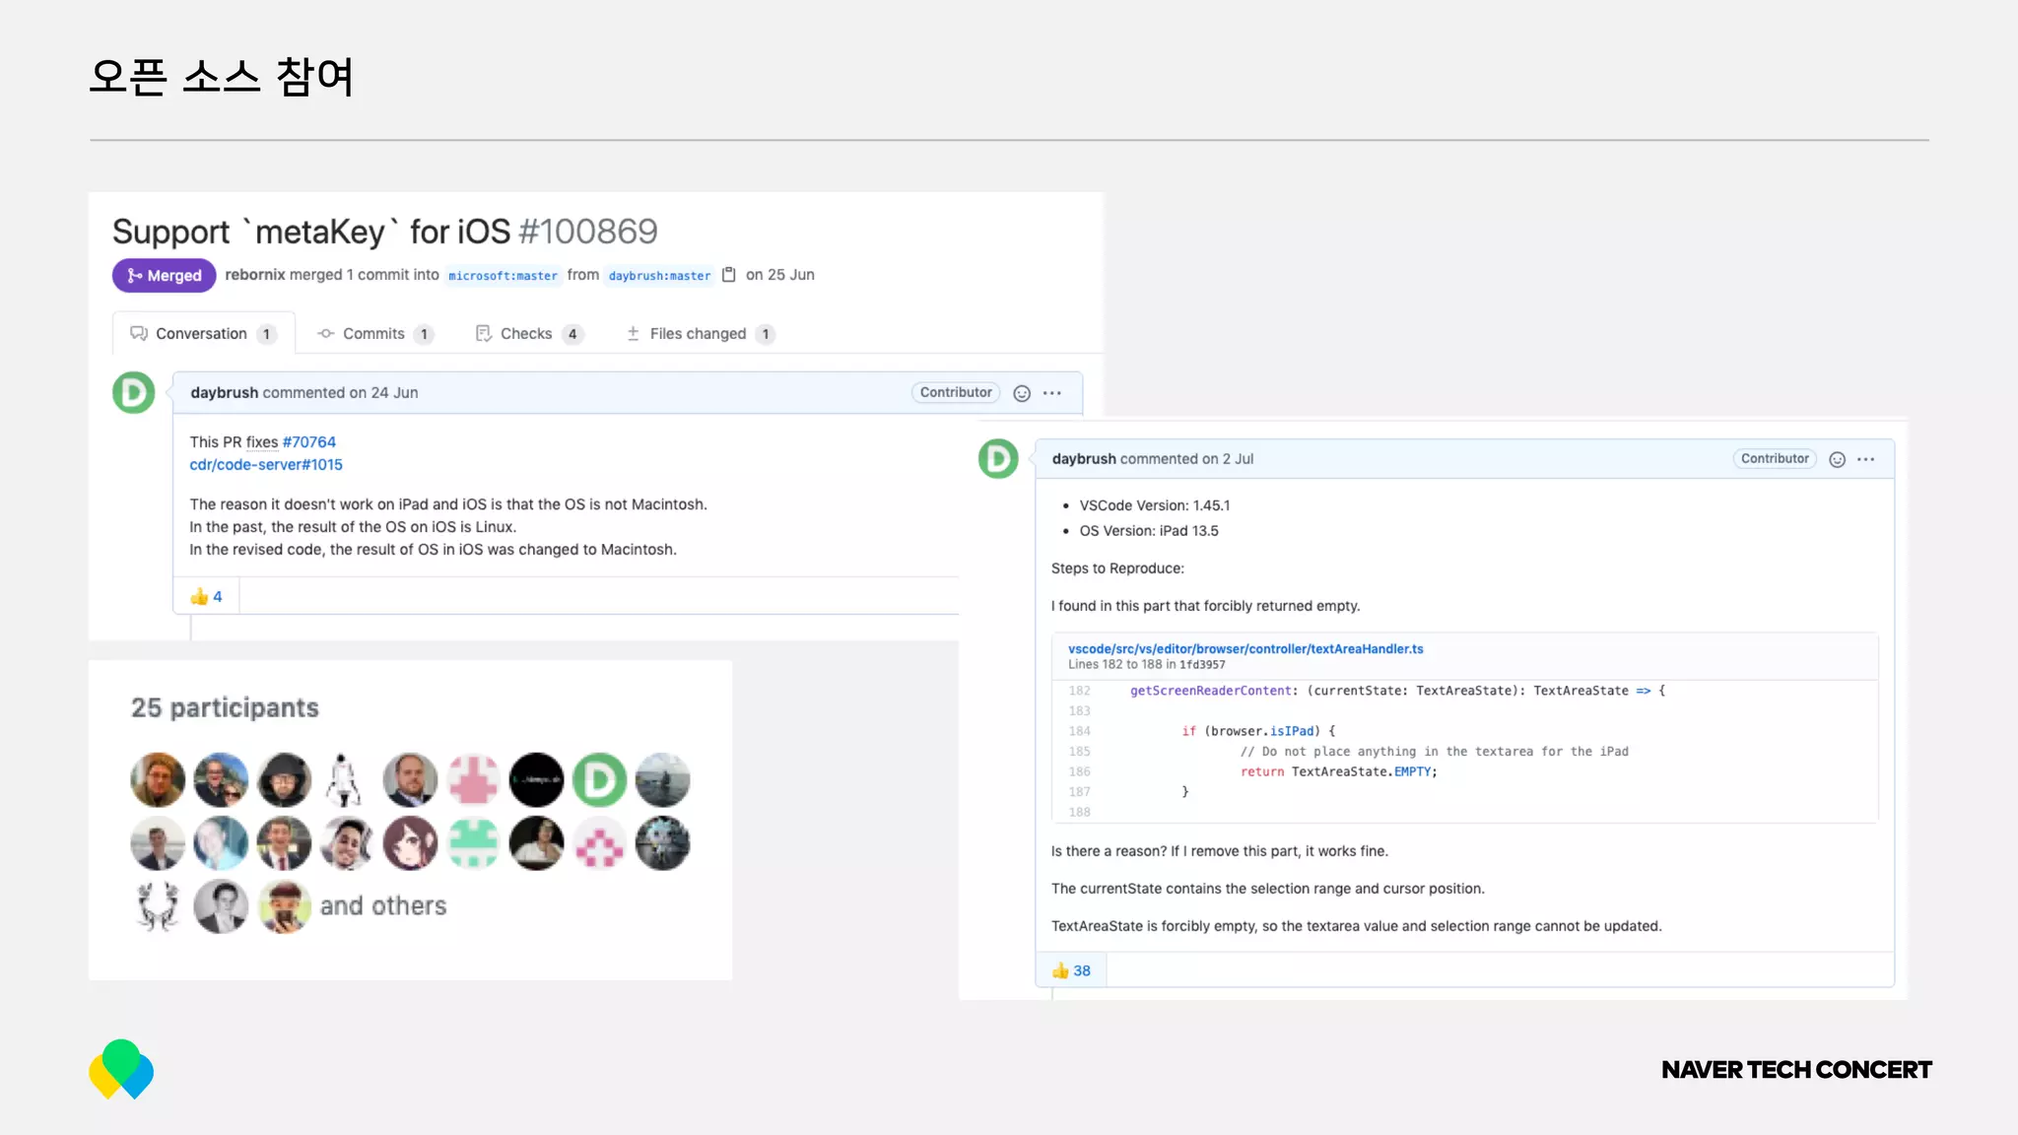Click the purple Merged status badge
The width and height of the screenshot is (2018, 1135).
(164, 276)
